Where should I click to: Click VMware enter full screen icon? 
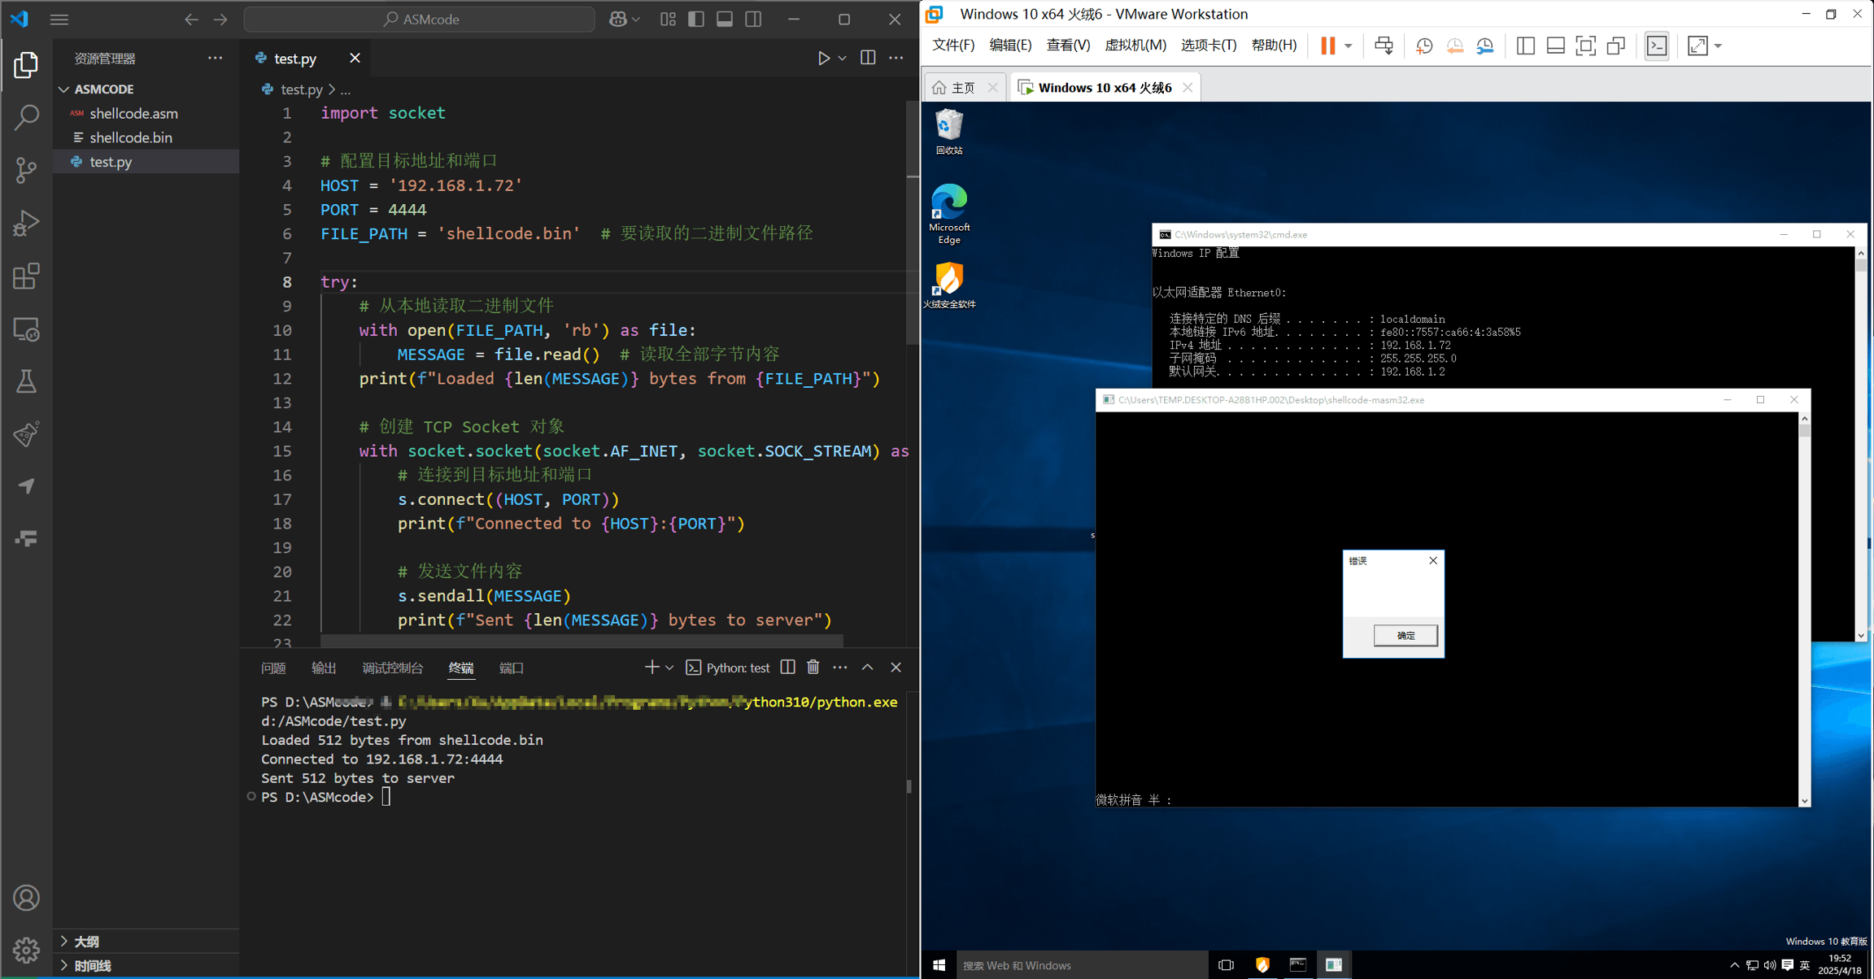(1585, 46)
